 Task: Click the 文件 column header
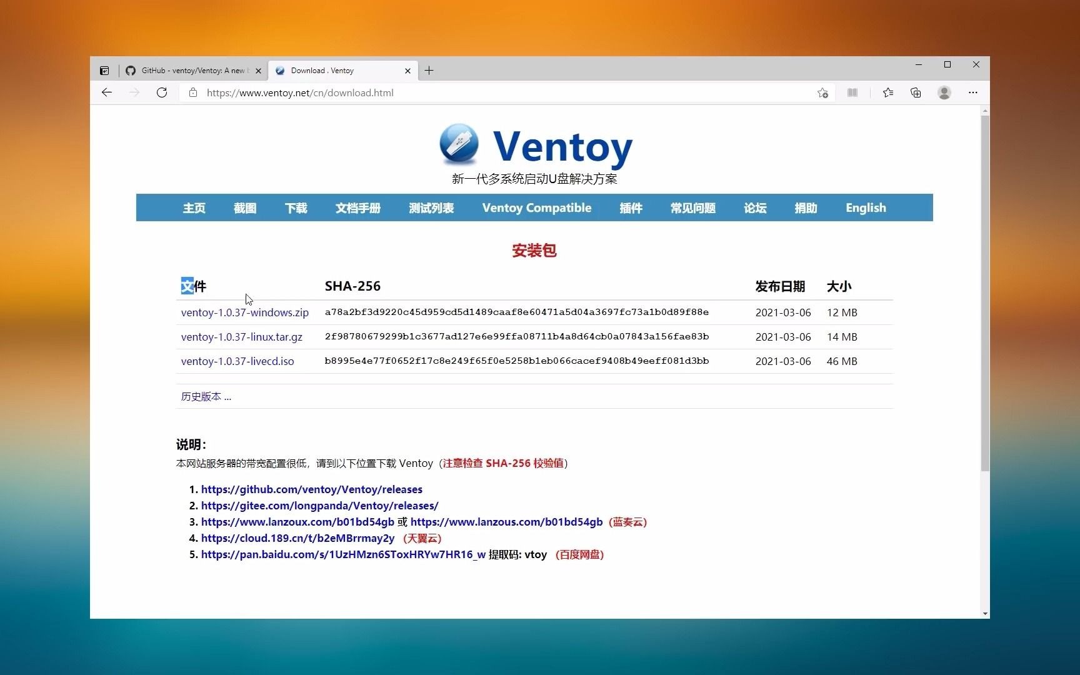(x=193, y=286)
